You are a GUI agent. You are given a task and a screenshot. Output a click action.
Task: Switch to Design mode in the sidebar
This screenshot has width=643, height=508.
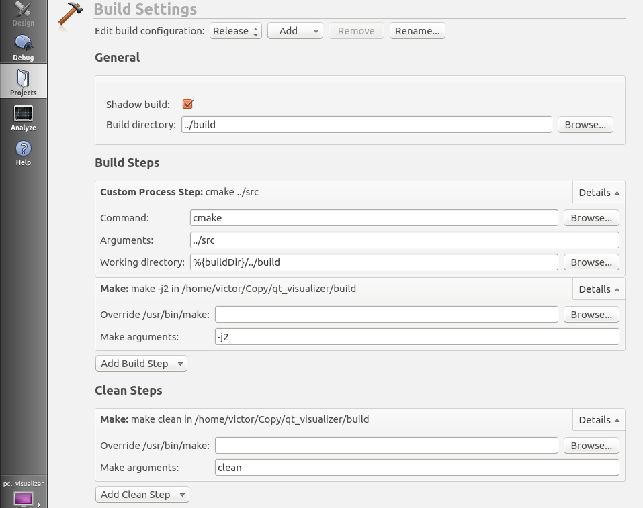click(23, 13)
